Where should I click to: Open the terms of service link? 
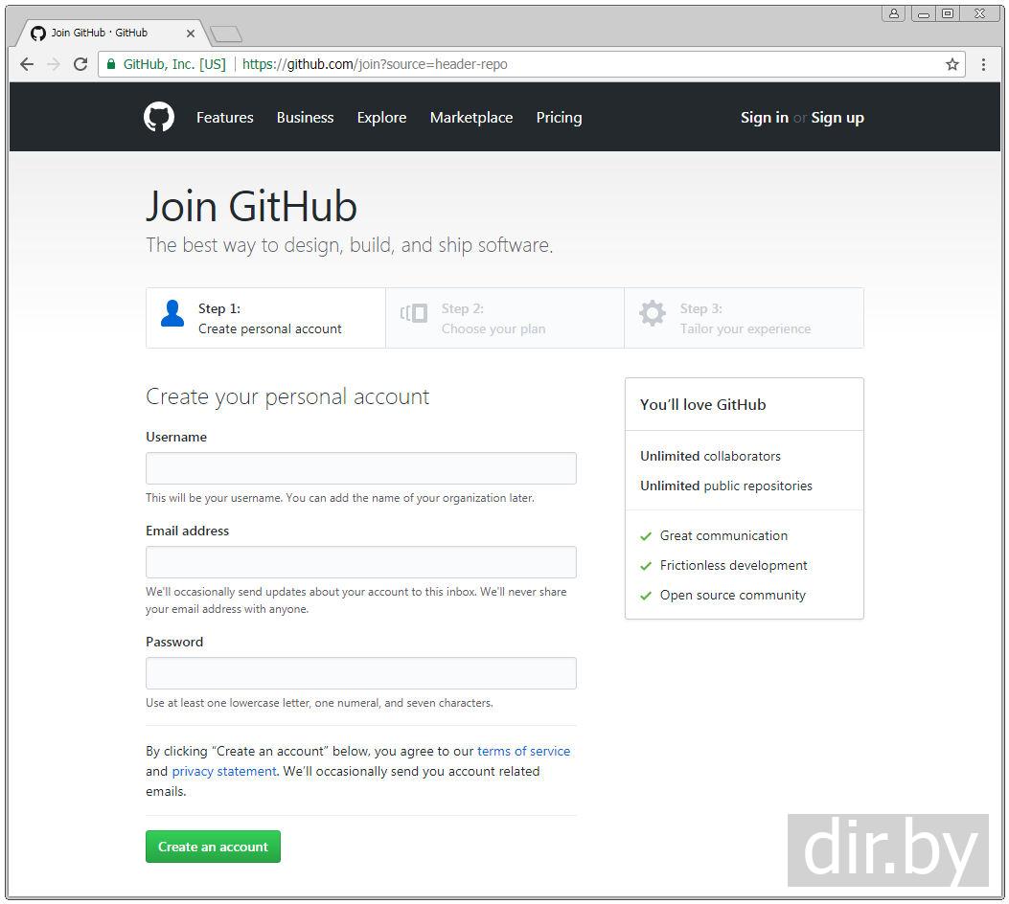pos(523,751)
